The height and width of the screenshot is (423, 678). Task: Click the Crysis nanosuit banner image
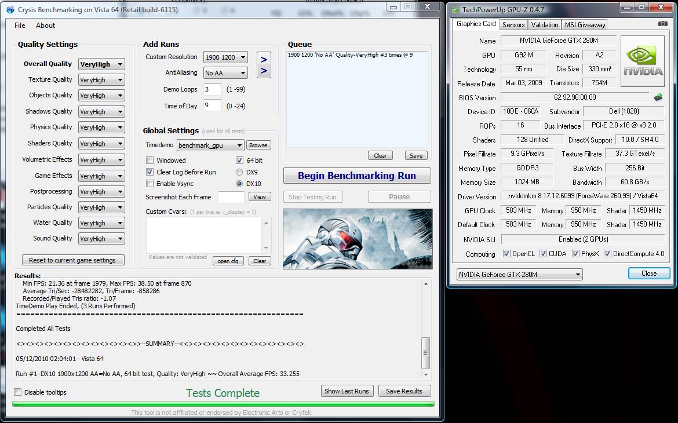tap(357, 239)
